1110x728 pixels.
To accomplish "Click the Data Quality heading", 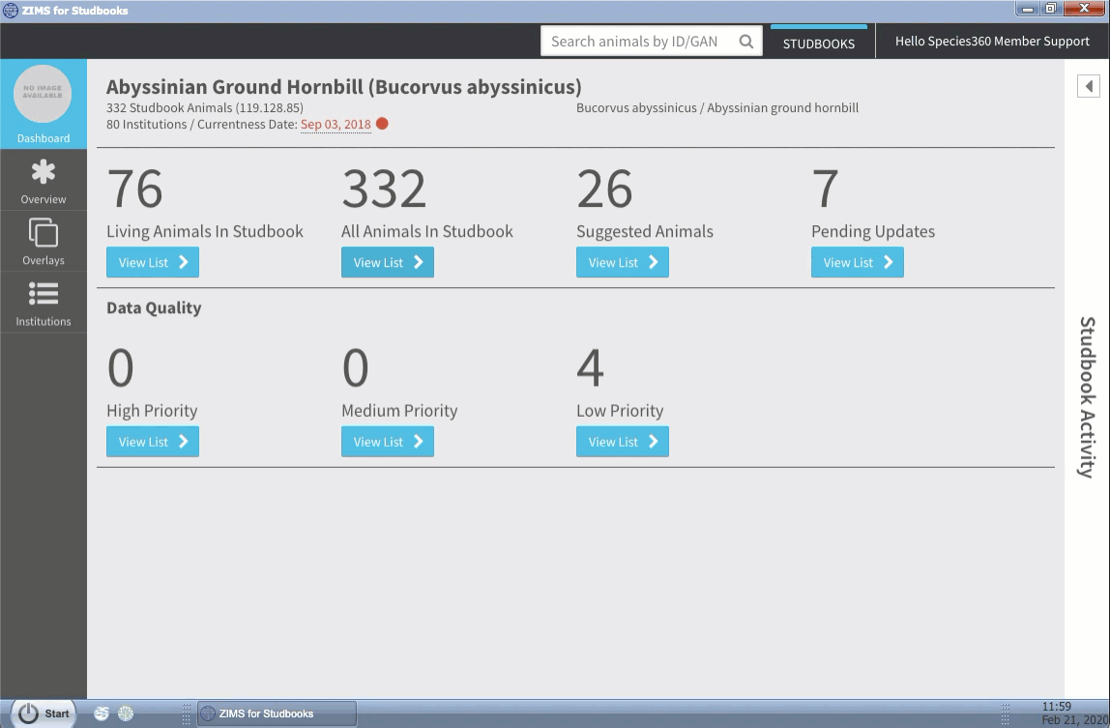I will (x=155, y=308).
